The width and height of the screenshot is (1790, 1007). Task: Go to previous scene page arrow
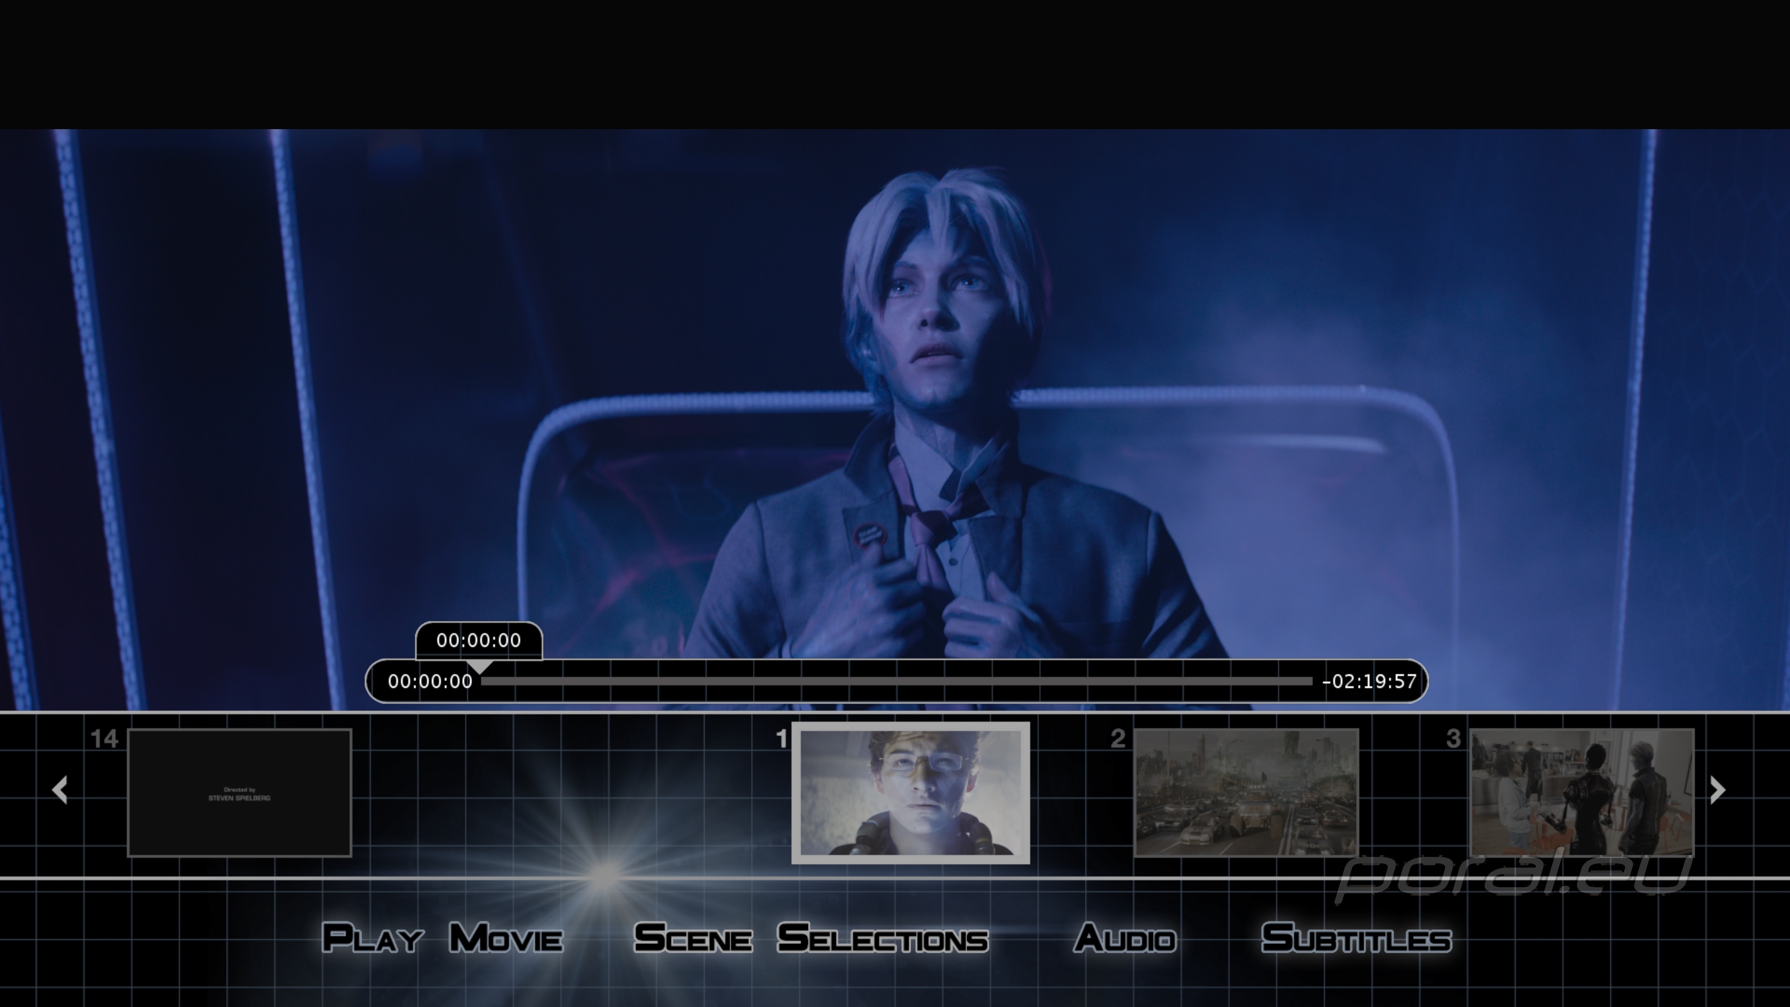61,789
